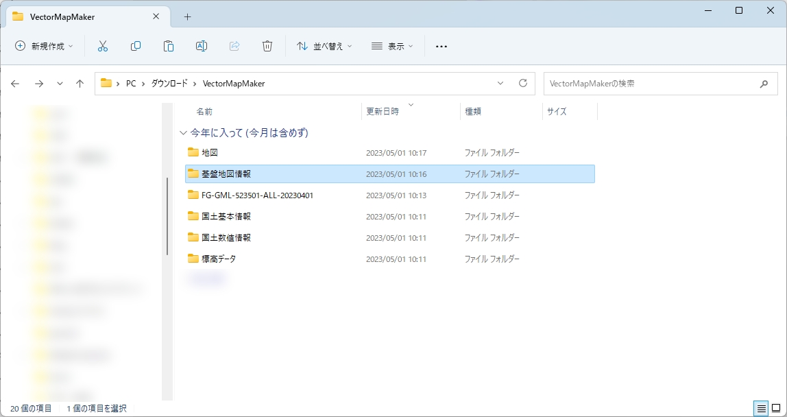Screen dimensions: 787x417
Task: Click the Rename icon in toolbar
Action: pos(202,46)
